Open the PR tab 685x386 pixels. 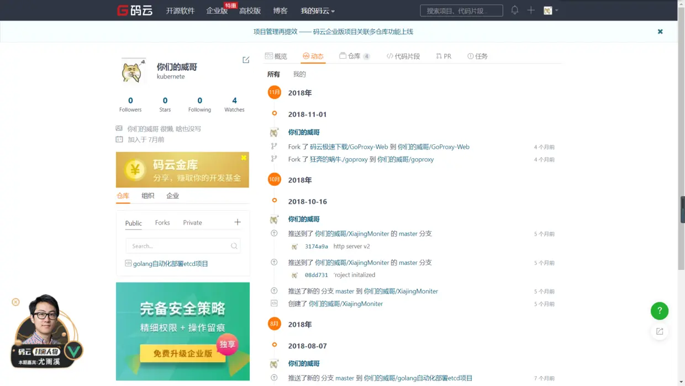point(444,56)
